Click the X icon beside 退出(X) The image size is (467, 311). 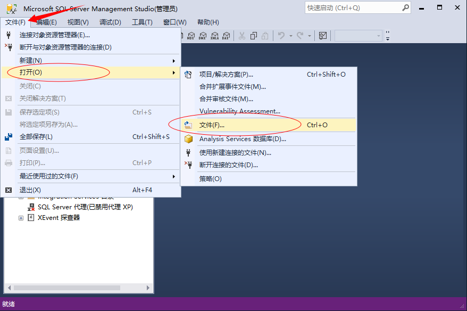9,190
